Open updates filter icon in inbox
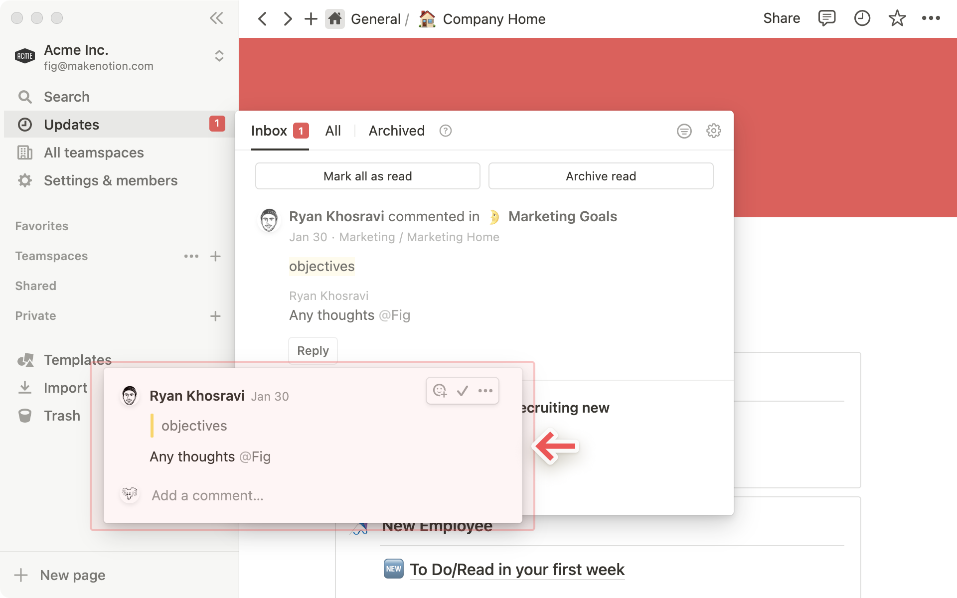Image resolution: width=957 pixels, height=598 pixels. point(684,131)
